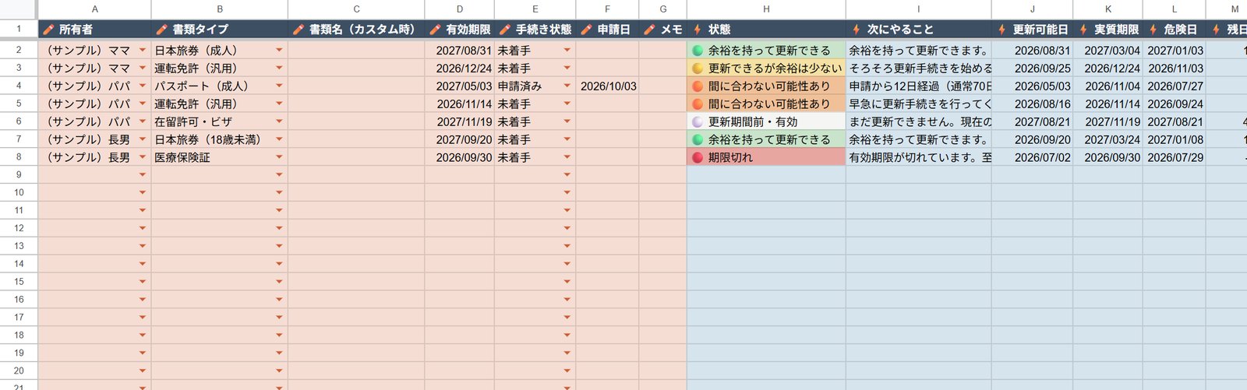Click cell text 医療保険証
Screen dimensions: 1247x390
pyautogui.click(x=182, y=157)
